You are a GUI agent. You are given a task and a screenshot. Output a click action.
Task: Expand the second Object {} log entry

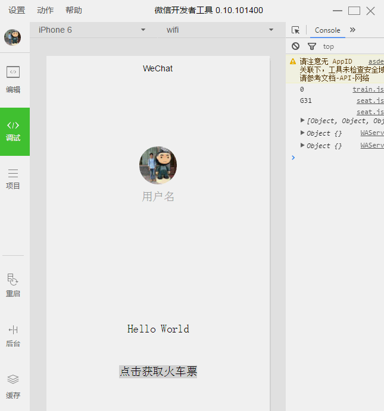coord(302,145)
